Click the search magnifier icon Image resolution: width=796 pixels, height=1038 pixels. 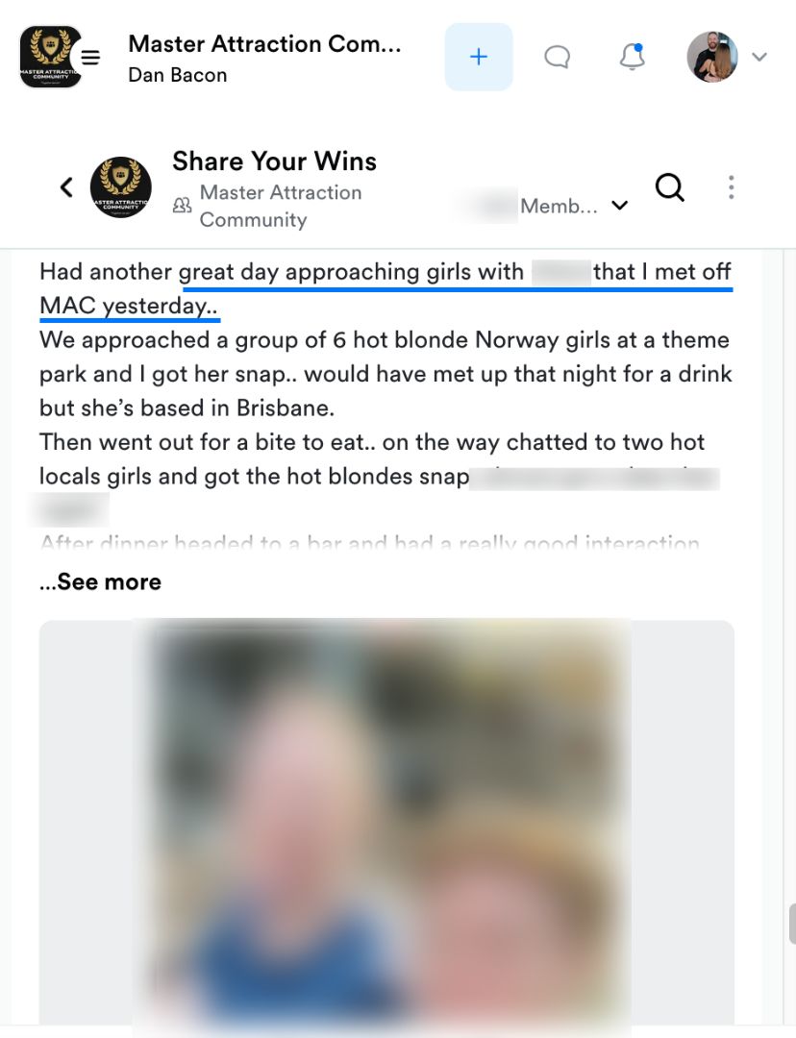coord(669,188)
